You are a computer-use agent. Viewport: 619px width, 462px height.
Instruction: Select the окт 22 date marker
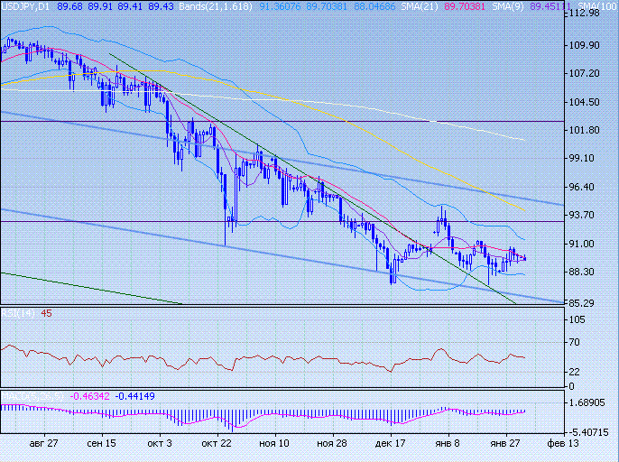click(217, 445)
